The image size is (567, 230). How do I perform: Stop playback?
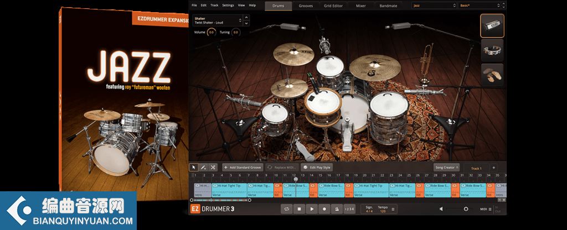299,208
